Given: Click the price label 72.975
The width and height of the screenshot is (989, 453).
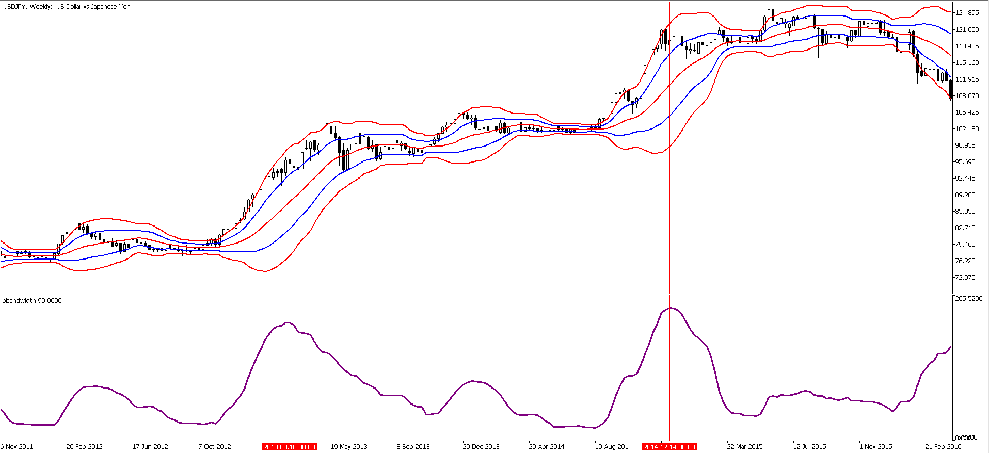Looking at the screenshot, I should coord(965,277).
